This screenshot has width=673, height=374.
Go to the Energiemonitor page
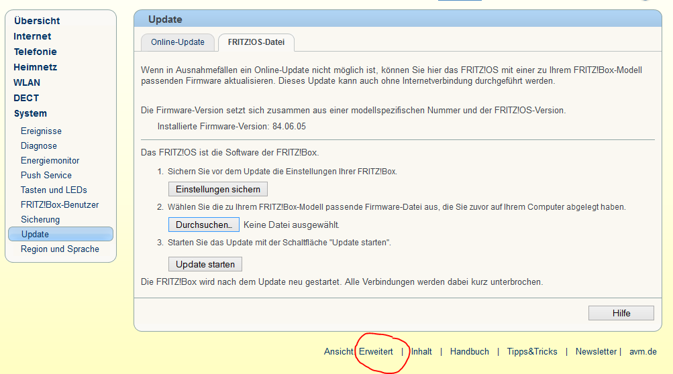pos(50,161)
